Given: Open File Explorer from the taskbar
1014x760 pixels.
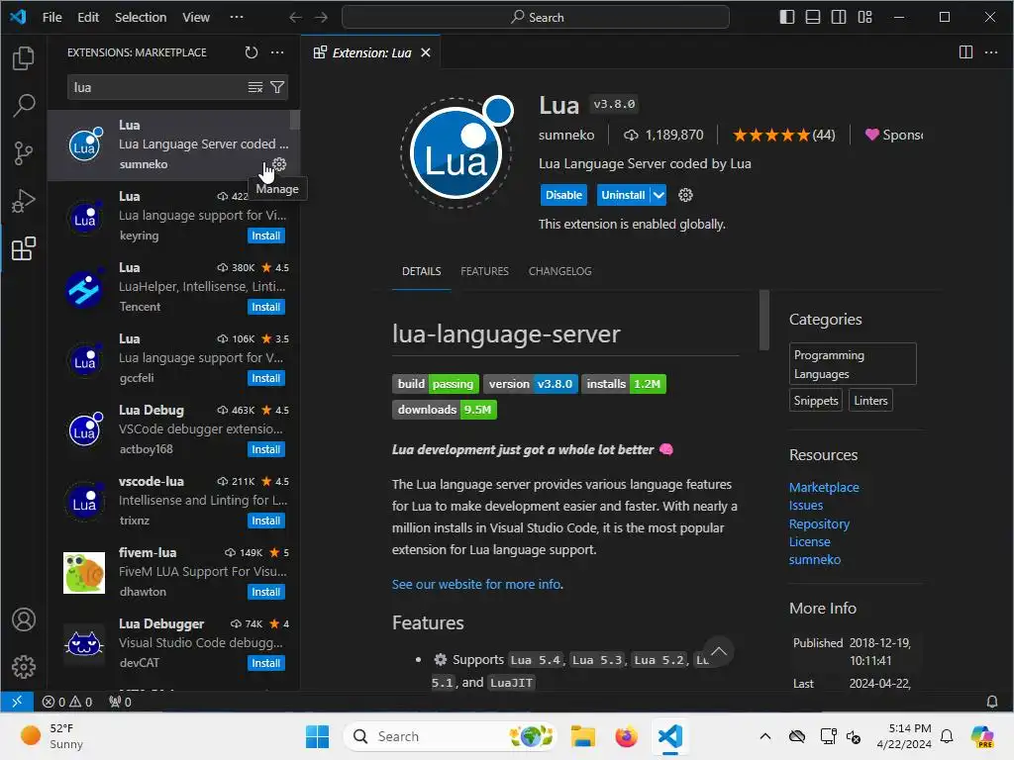Looking at the screenshot, I should pyautogui.click(x=582, y=736).
